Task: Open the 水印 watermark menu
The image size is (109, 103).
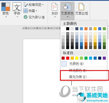Action: coord(55,10)
